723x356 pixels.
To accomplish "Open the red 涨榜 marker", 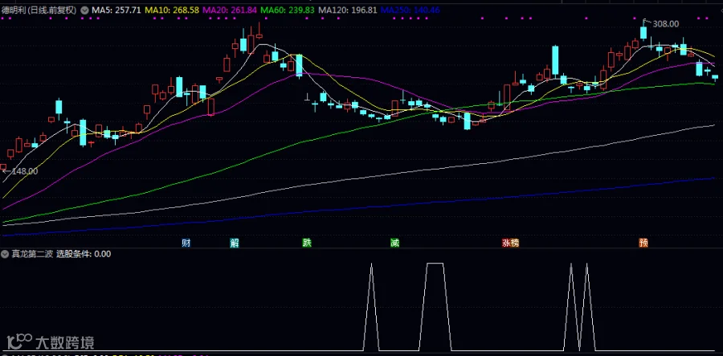I will coord(510,243).
